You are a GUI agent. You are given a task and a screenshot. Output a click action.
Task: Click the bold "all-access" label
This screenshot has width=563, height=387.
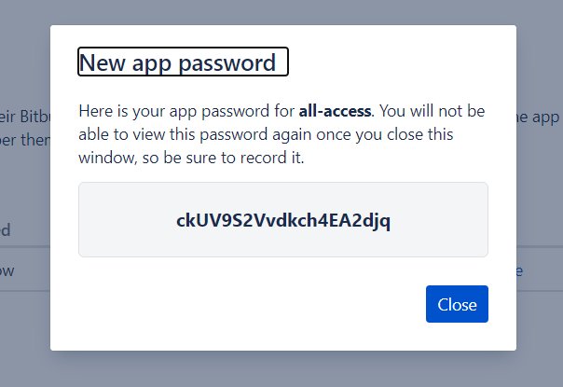[x=335, y=111]
